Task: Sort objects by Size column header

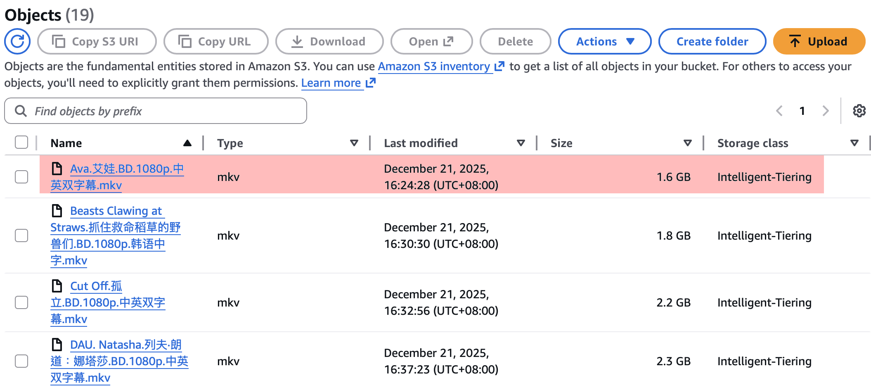Action: point(561,143)
